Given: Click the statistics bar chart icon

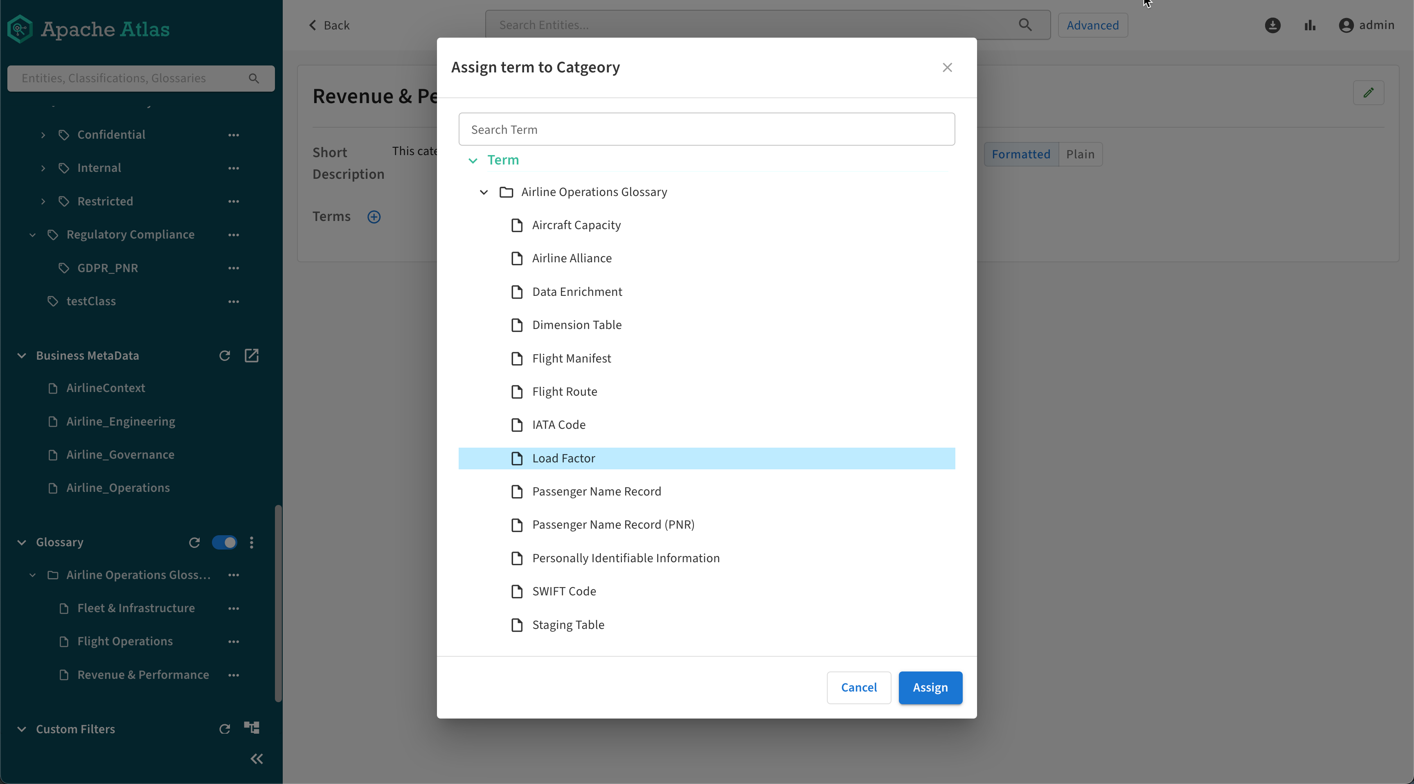Looking at the screenshot, I should 1310,25.
